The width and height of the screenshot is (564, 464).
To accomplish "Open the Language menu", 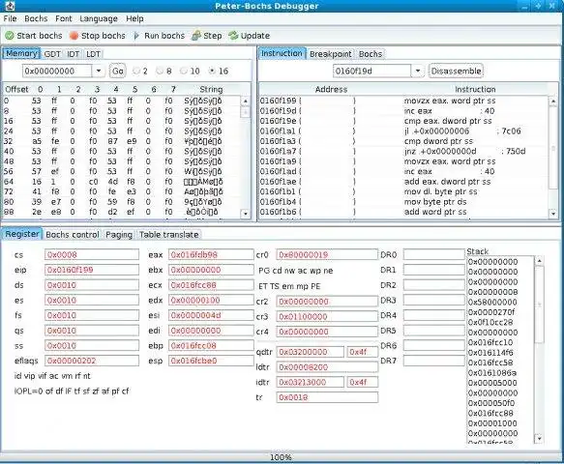I will pyautogui.click(x=99, y=18).
